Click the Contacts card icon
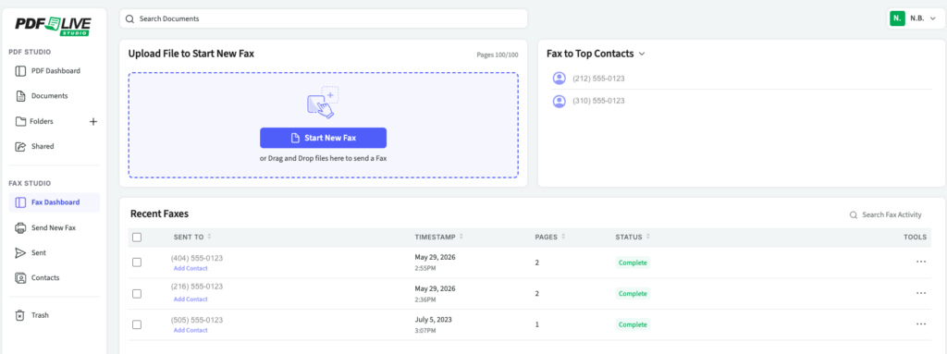This screenshot has height=354, width=947. click(20, 278)
